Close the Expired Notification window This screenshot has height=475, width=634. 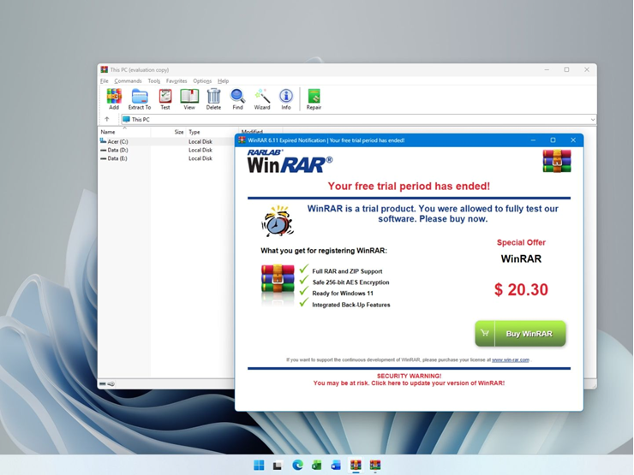[x=573, y=140]
